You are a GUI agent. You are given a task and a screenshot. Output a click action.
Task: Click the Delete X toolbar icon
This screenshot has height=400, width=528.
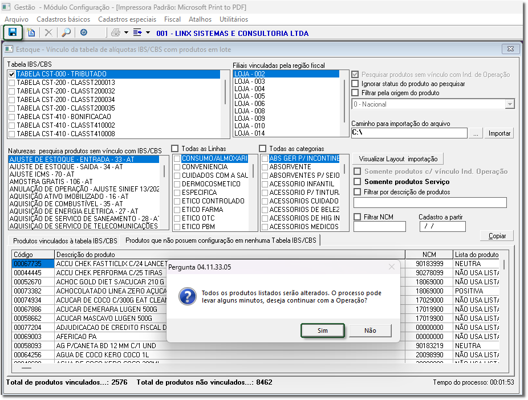pos(48,33)
